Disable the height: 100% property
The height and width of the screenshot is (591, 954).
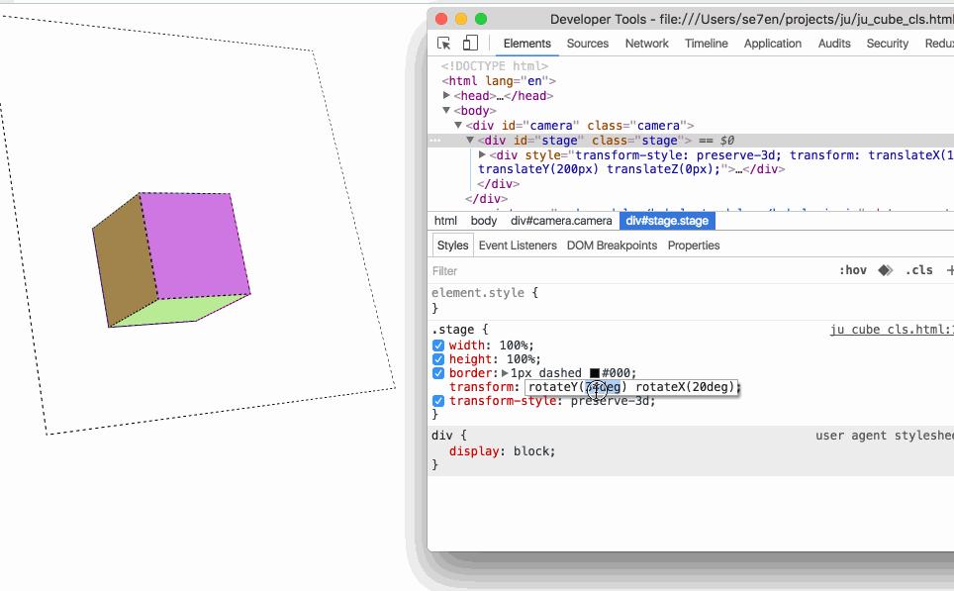pyautogui.click(x=437, y=358)
